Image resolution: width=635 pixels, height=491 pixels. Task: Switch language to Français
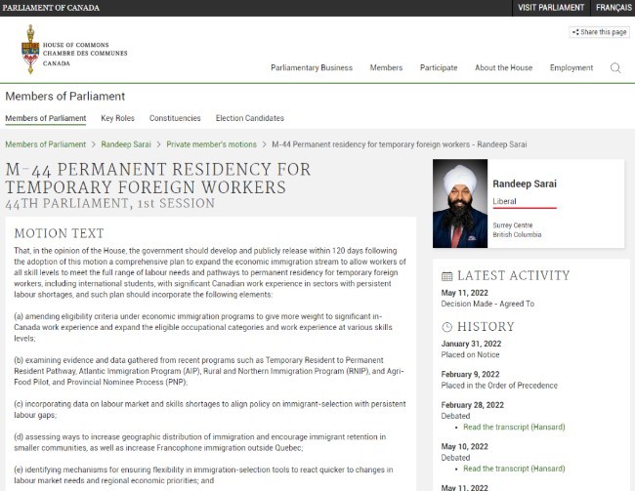click(614, 8)
